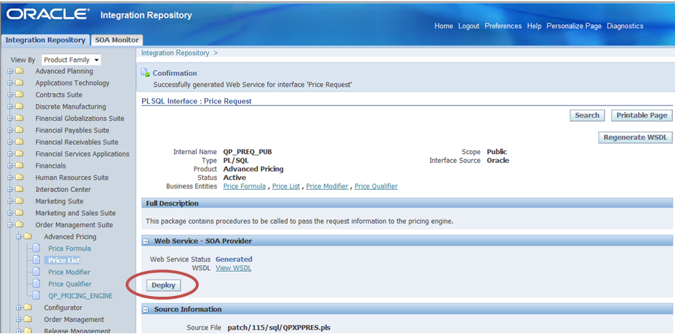Click the Confirmation checkmark icon
The height and width of the screenshot is (334, 675).
click(x=146, y=73)
